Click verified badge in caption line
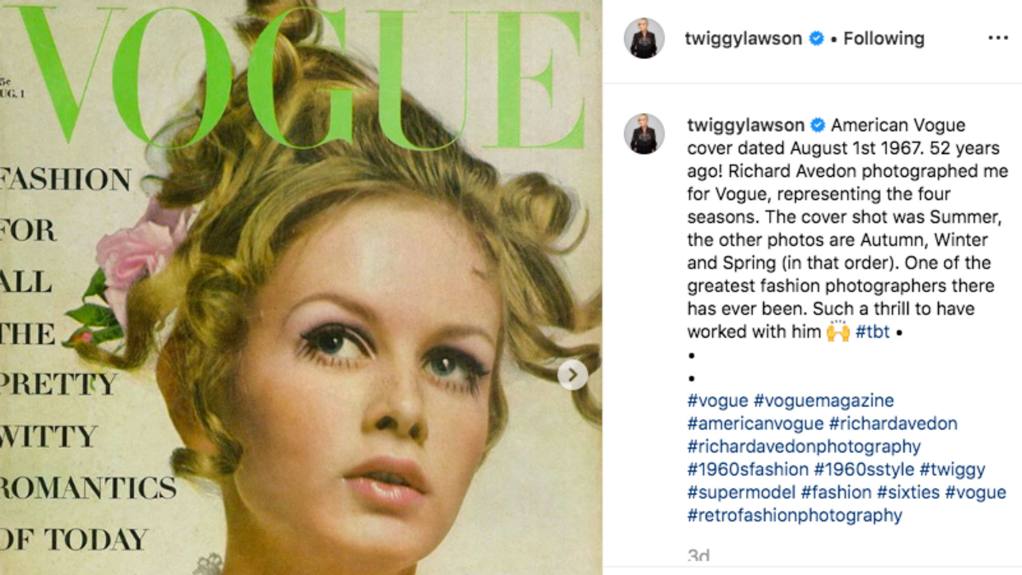The height and width of the screenshot is (575, 1022). click(818, 125)
